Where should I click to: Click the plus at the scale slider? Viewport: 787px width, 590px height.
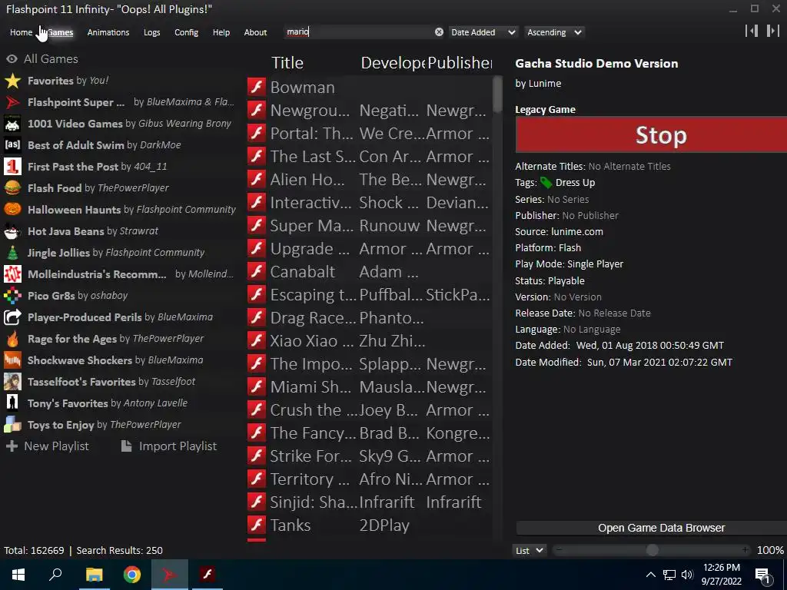[745, 550]
